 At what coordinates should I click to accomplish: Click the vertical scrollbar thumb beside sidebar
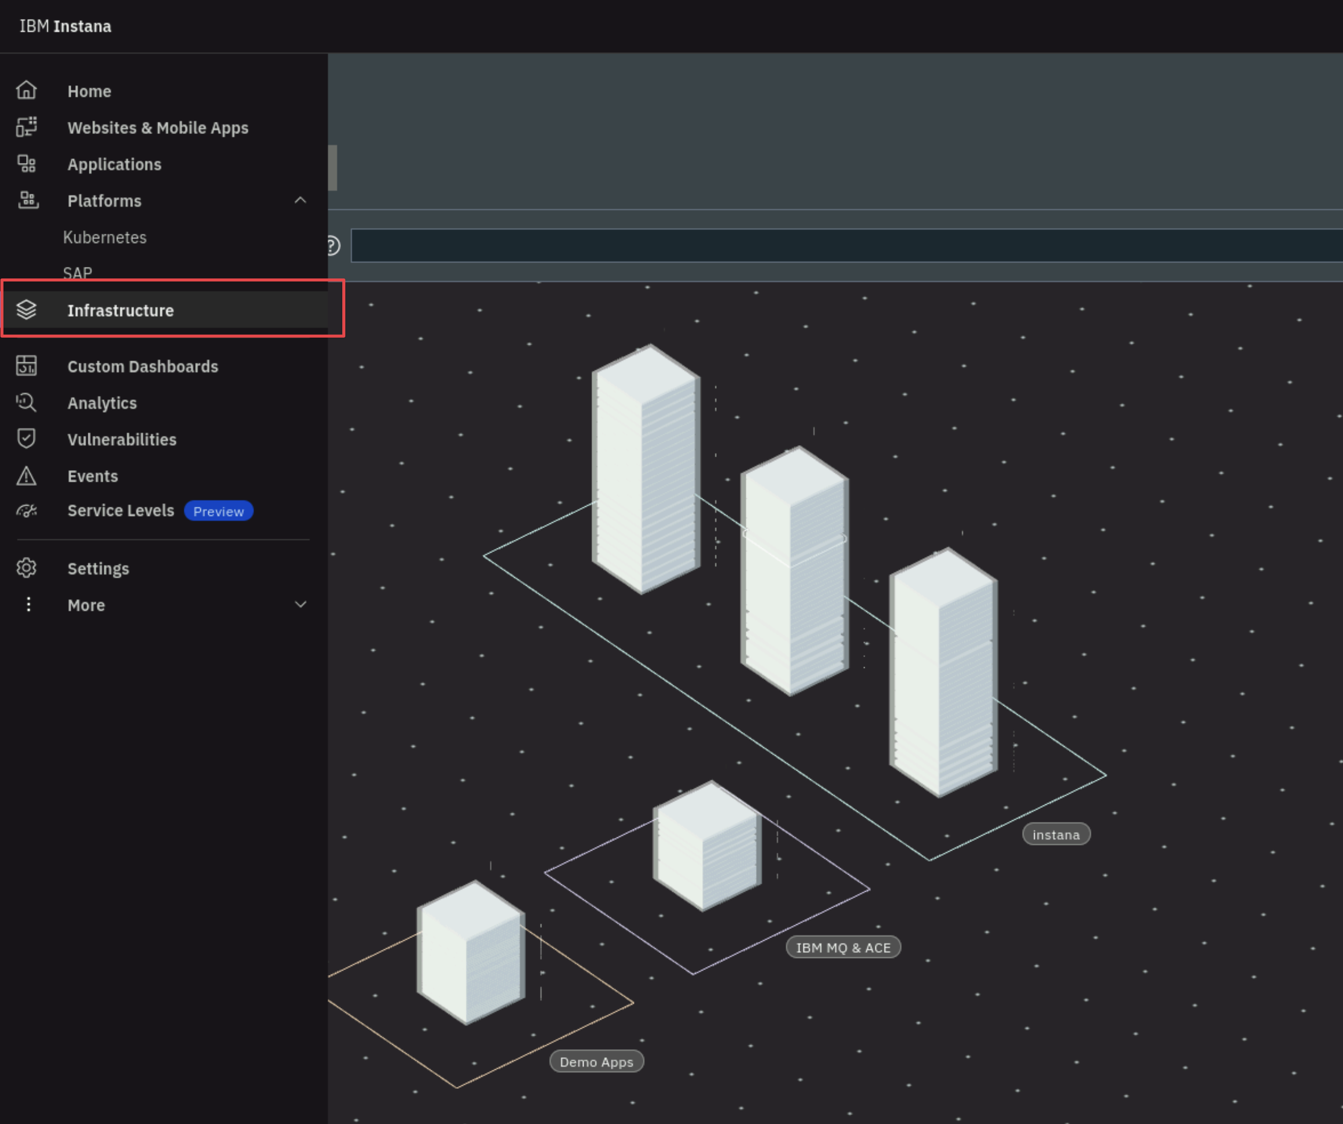[333, 168]
